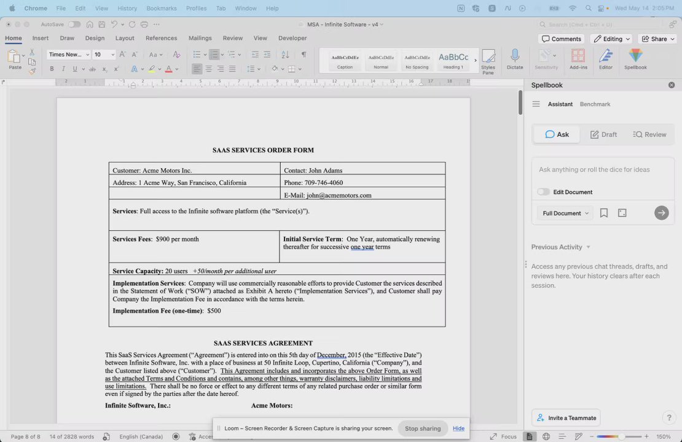The height and width of the screenshot is (442, 682).
Task: Switch to Print Layout view
Action: click(x=530, y=436)
